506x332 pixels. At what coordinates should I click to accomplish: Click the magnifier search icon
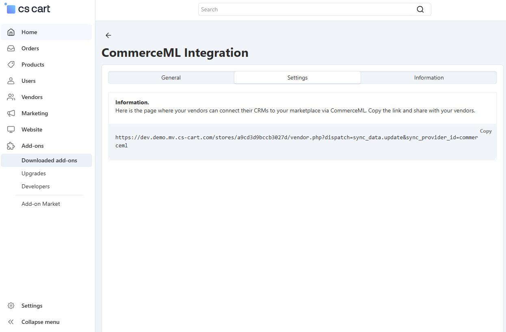click(x=420, y=9)
